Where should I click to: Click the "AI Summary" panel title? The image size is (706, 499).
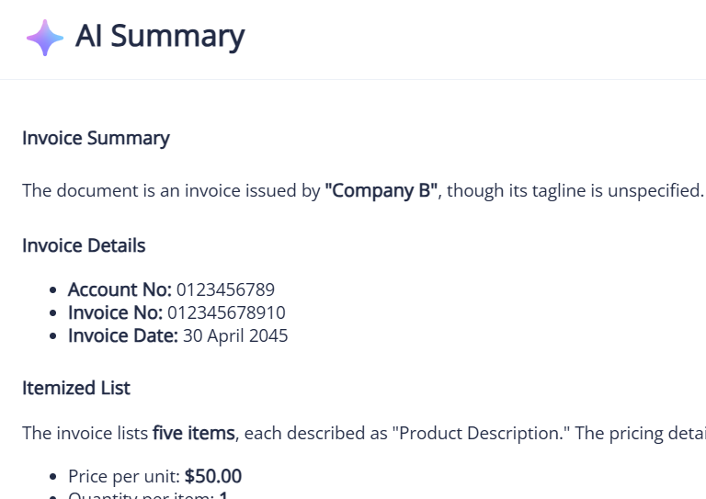point(160,37)
